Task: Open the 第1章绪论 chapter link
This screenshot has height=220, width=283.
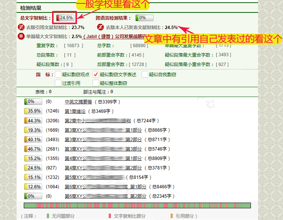Action: [x=75, y=111]
